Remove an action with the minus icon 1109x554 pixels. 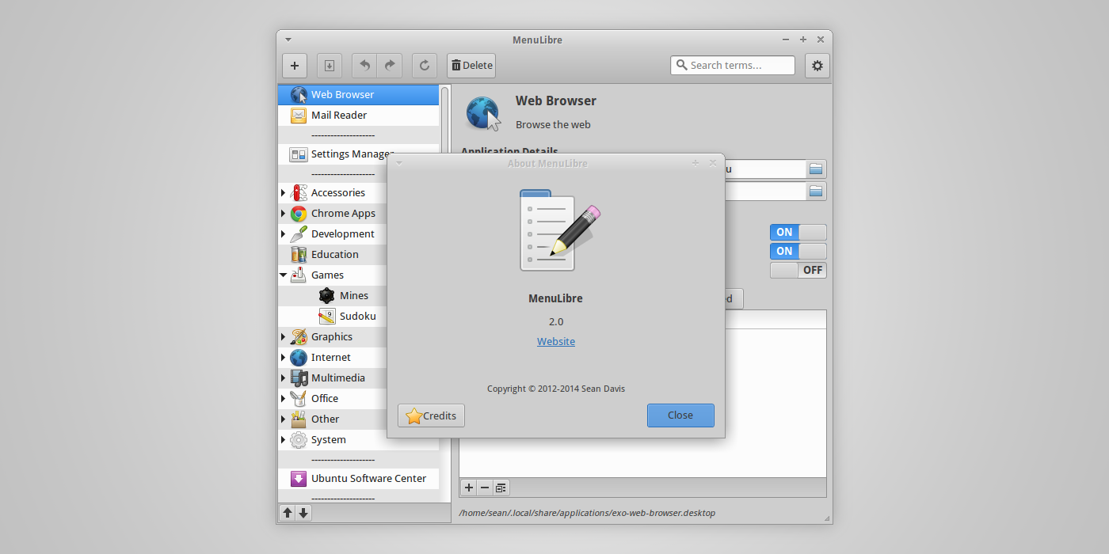pyautogui.click(x=485, y=488)
